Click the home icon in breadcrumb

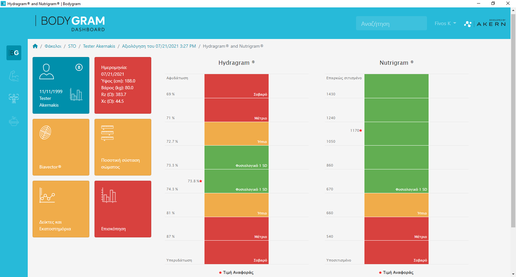35,46
